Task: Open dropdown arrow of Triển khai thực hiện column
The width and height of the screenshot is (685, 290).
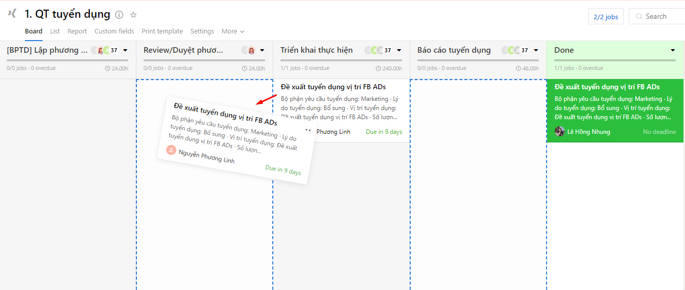Action: click(399, 50)
